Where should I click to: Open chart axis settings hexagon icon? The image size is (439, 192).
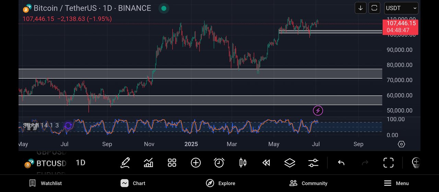point(401,144)
